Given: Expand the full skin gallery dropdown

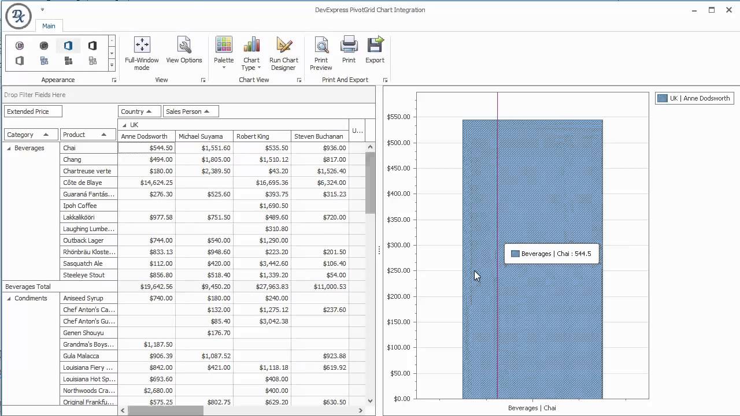Looking at the screenshot, I should 112,65.
